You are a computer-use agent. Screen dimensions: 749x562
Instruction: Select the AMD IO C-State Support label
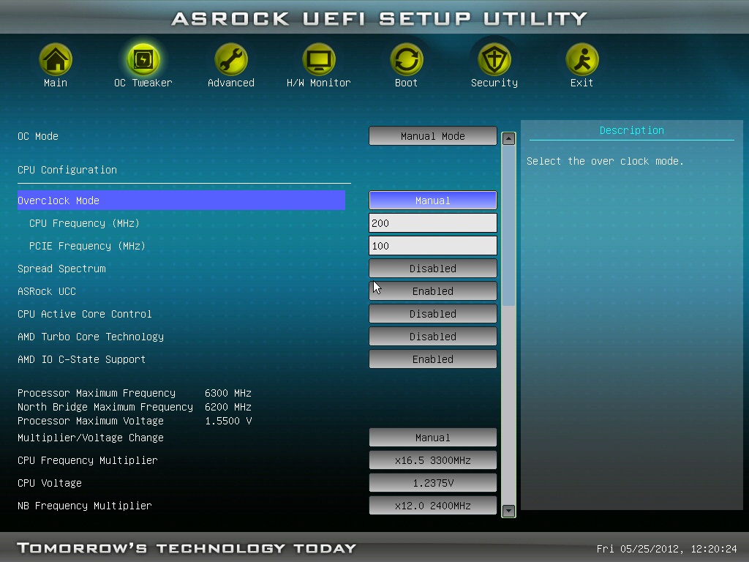click(x=81, y=359)
